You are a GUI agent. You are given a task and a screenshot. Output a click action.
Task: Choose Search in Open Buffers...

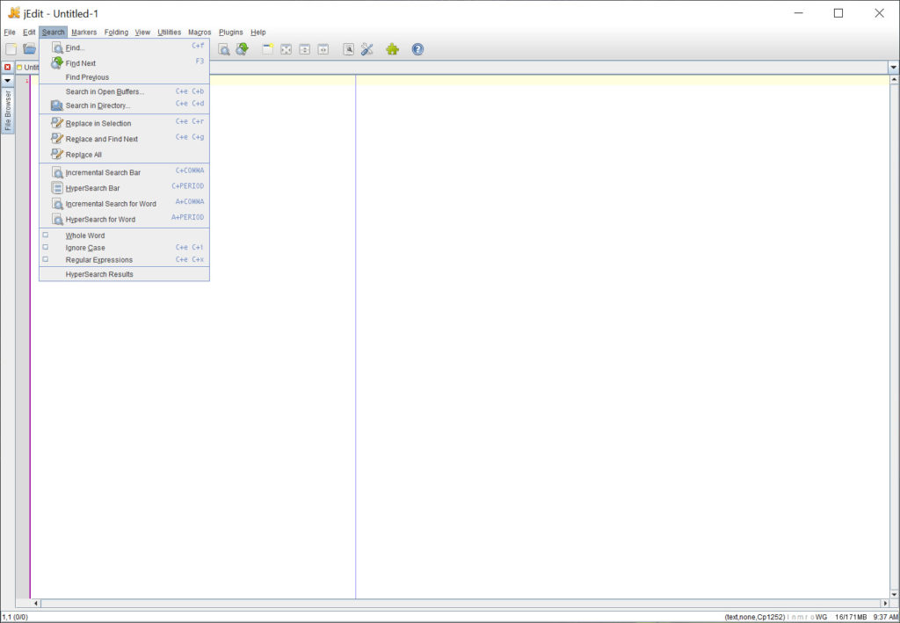click(124, 91)
